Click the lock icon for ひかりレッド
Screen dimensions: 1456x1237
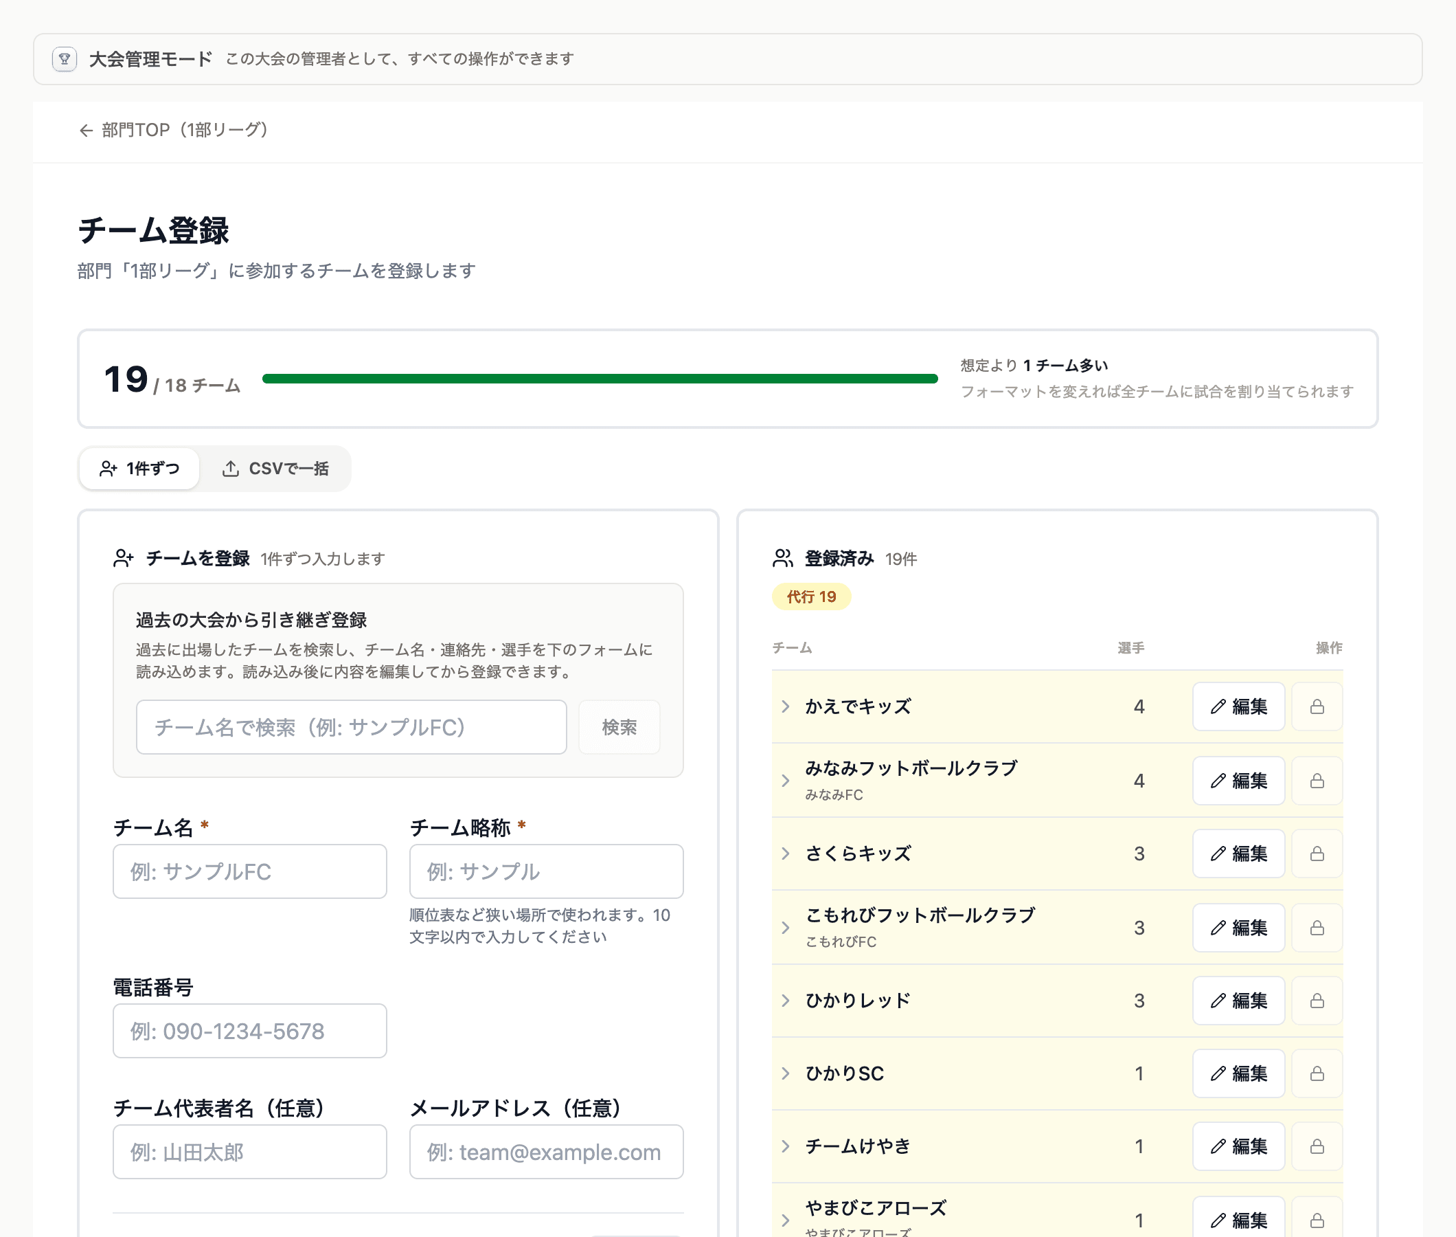pos(1317,1001)
